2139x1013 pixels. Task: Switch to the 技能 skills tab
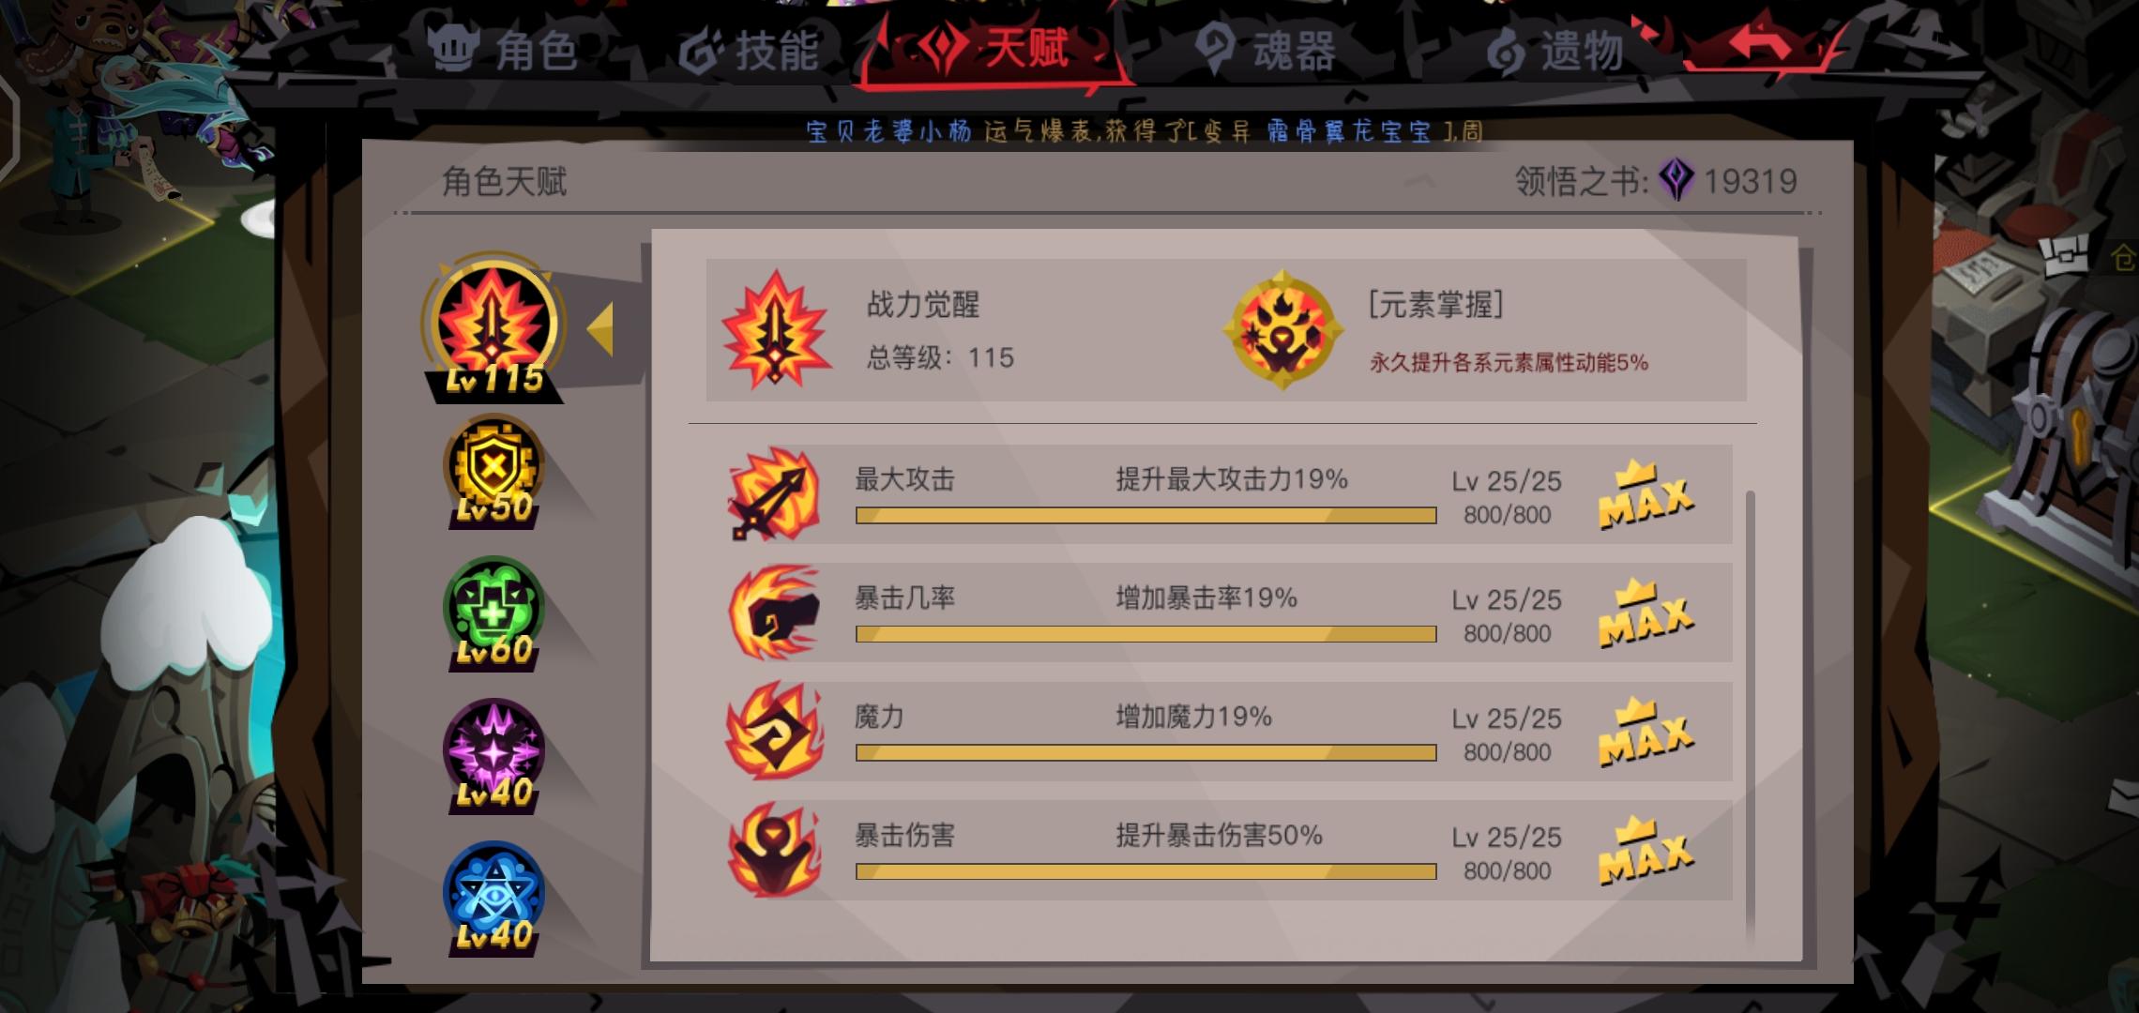[749, 50]
